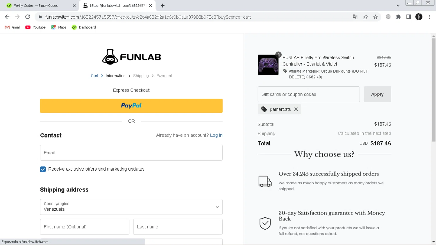Click the browser address bar URL
This screenshot has width=436, height=245.
click(148, 17)
